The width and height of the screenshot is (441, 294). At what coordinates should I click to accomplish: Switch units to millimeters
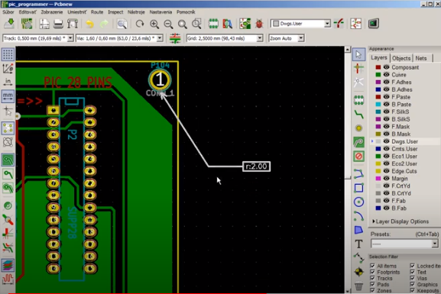(x=8, y=96)
